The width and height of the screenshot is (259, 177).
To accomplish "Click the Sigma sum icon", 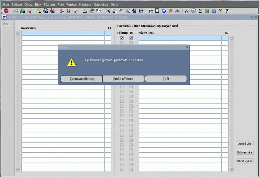I will 200,11.
